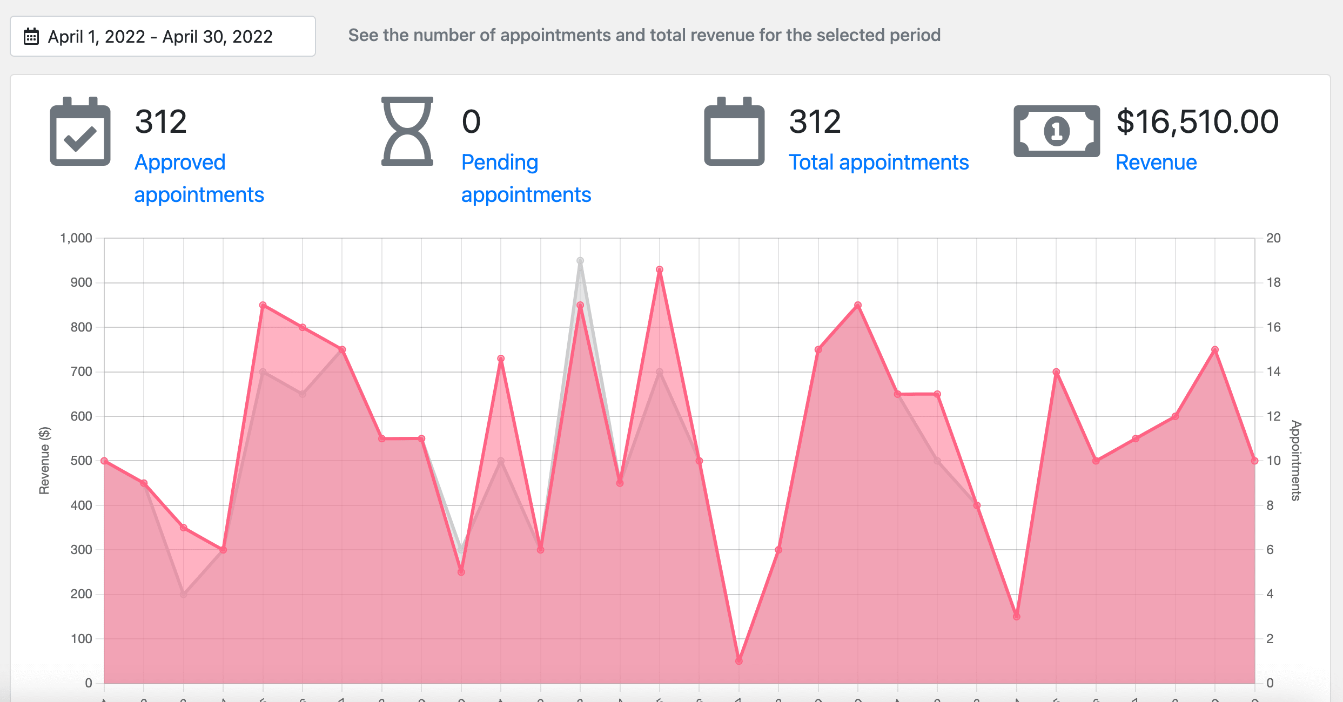Click the 312 count above Total appointments

(815, 122)
